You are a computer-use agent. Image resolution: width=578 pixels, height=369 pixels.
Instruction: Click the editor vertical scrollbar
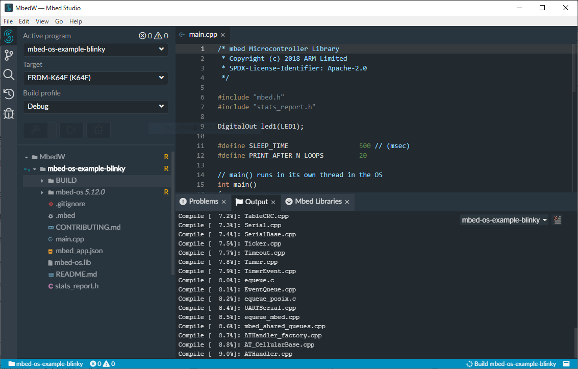coord(575,68)
